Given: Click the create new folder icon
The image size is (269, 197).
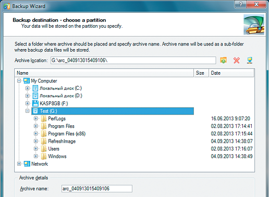Looking at the screenshot, I should [x=223, y=60].
